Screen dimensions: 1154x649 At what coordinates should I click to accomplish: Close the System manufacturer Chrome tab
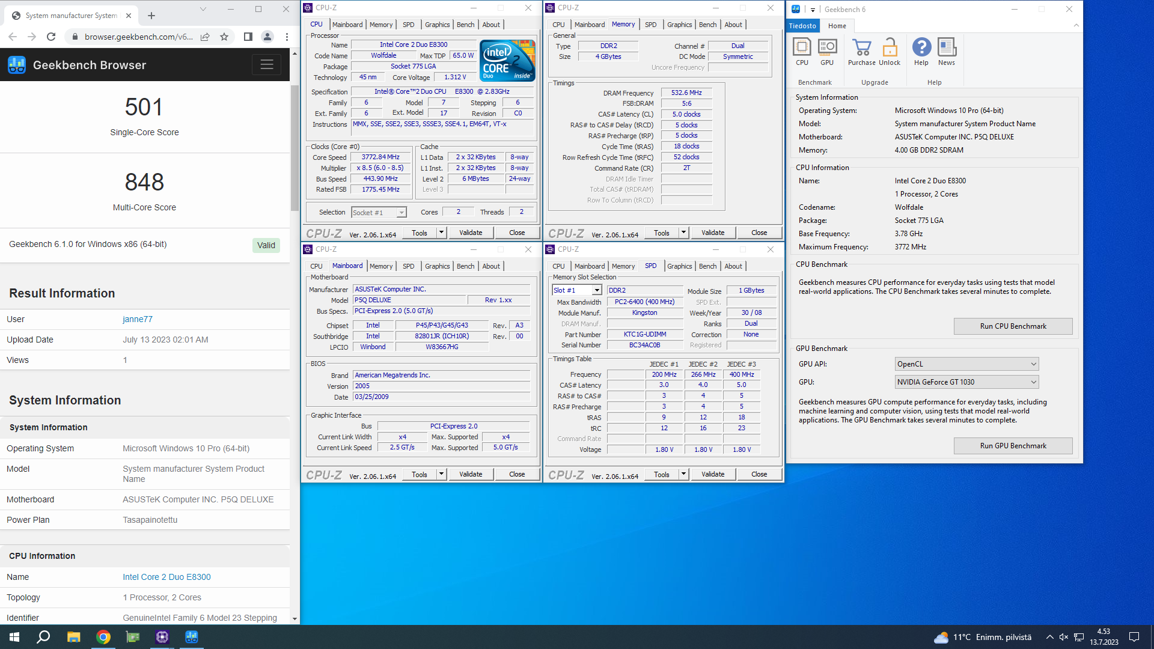point(129,16)
